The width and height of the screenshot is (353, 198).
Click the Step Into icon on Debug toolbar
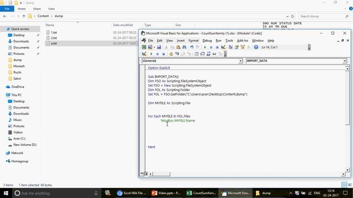[177, 54]
